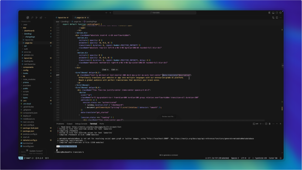Split the editor to the right

[277, 17]
